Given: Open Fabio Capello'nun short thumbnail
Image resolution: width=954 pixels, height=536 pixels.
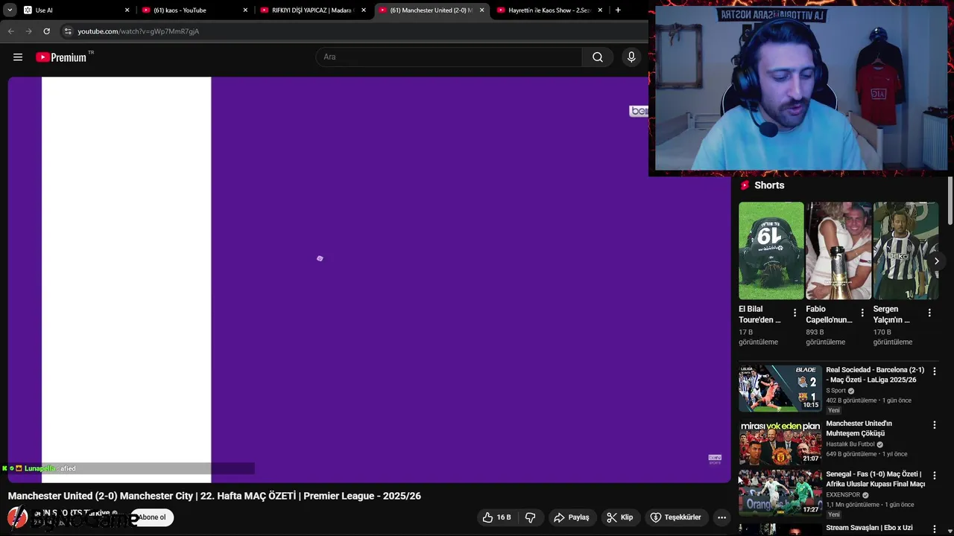Looking at the screenshot, I should coord(838,251).
